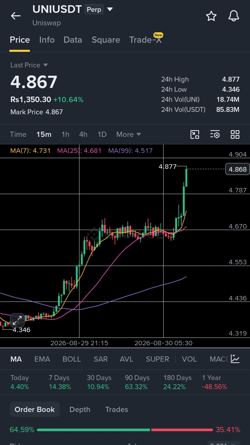250x445 pixels.
Task: Tap the back arrow icon
Action: pos(16,16)
